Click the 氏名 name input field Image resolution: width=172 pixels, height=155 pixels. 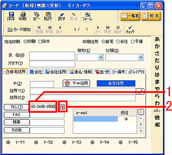(x=52, y=56)
